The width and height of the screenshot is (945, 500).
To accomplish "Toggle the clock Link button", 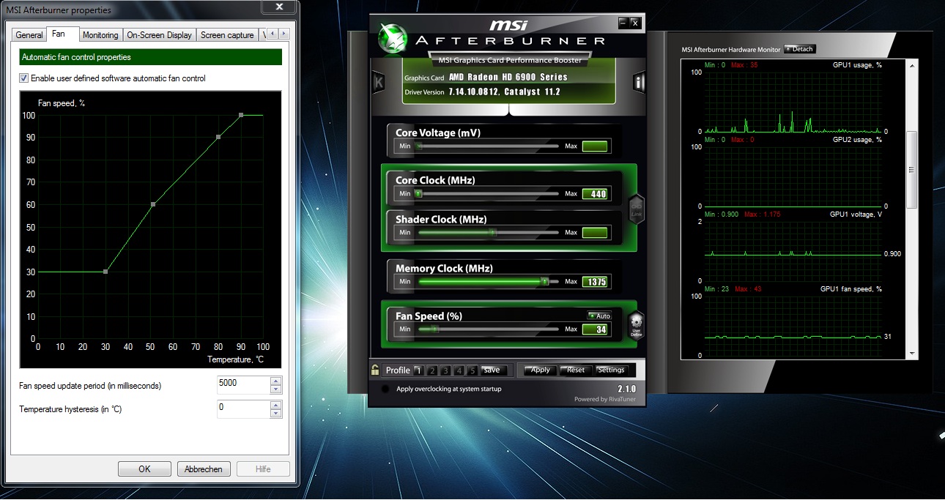I will tap(636, 209).
